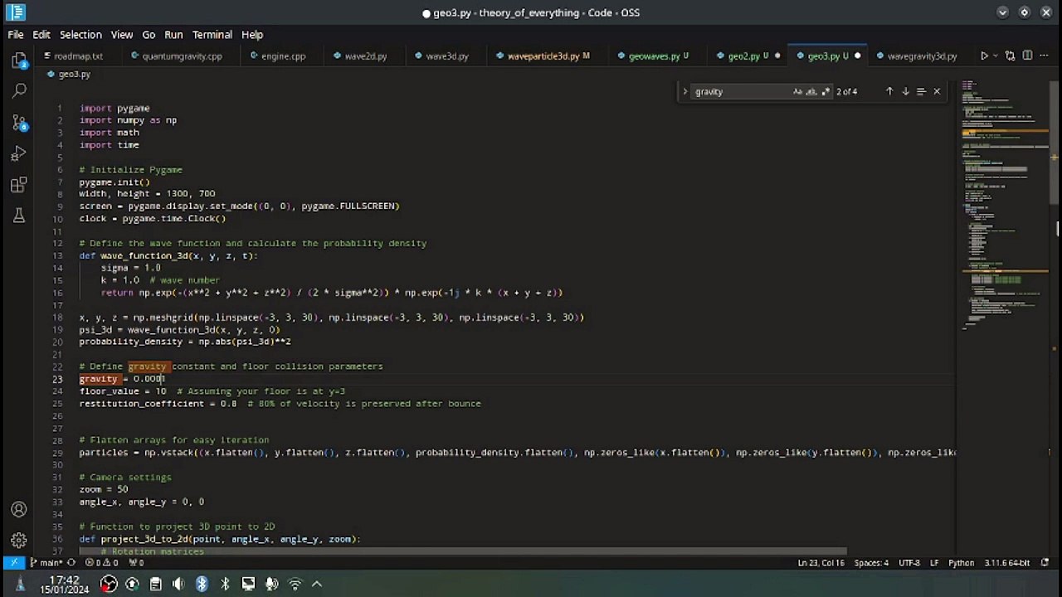
Task: Switch to the wave3d.py tab
Action: click(446, 56)
